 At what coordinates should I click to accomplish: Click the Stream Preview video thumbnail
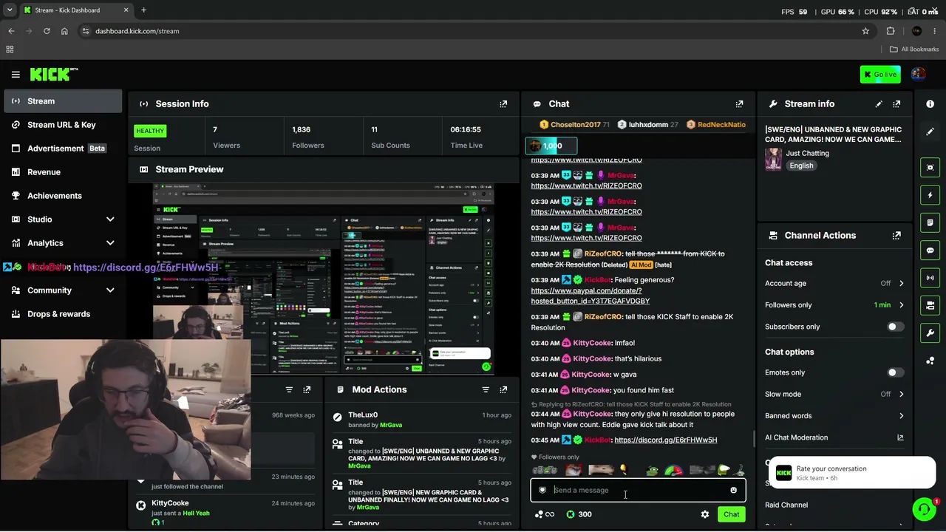point(324,280)
